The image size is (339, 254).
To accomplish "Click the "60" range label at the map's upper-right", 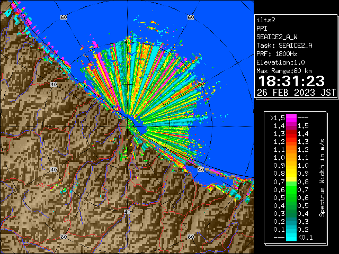I will coord(191,17).
